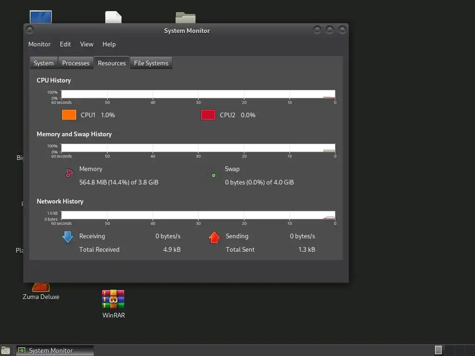475x356 pixels.
Task: Minimize the System Monitor window
Action: pyautogui.click(x=317, y=30)
